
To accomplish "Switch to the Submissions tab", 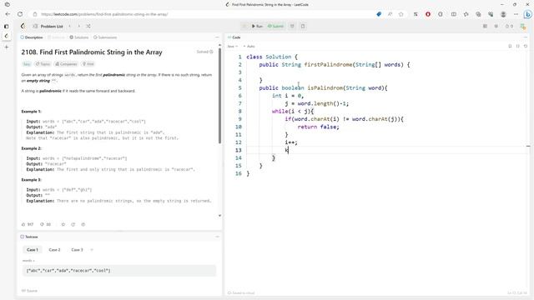I will click(x=105, y=37).
